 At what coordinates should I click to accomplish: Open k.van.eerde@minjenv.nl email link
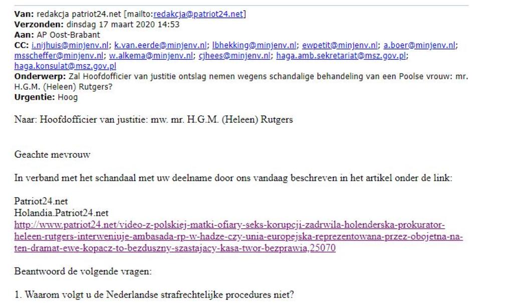pyautogui.click(x=160, y=45)
